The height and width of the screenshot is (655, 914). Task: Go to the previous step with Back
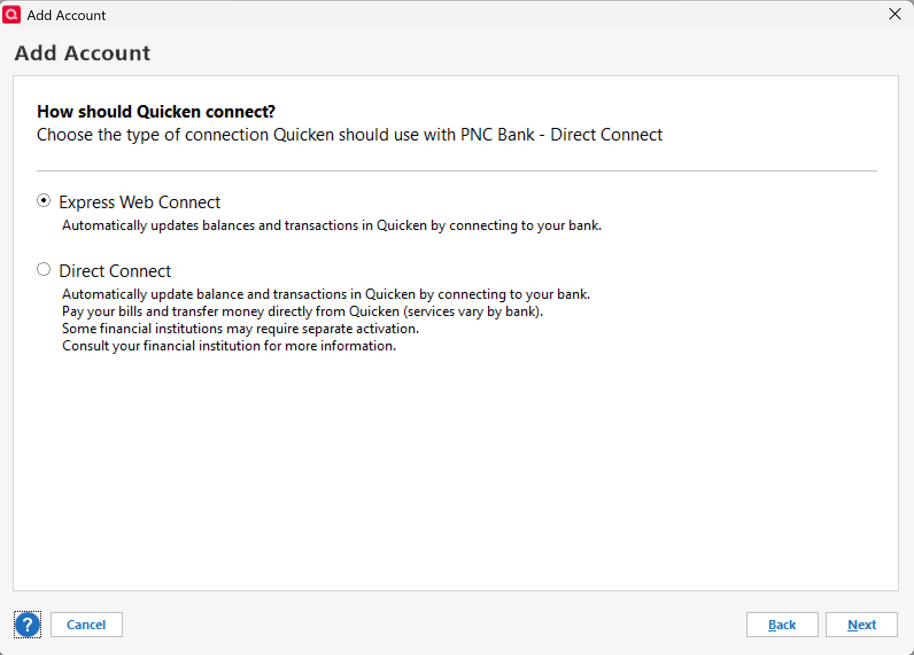pos(782,625)
